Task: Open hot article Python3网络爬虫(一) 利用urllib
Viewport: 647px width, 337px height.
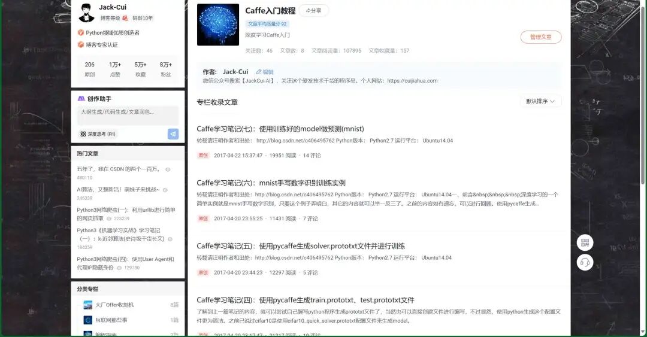Action: tap(126, 214)
